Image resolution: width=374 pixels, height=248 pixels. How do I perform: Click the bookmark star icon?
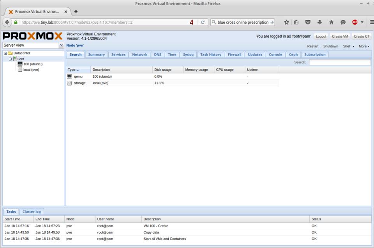pos(286,22)
